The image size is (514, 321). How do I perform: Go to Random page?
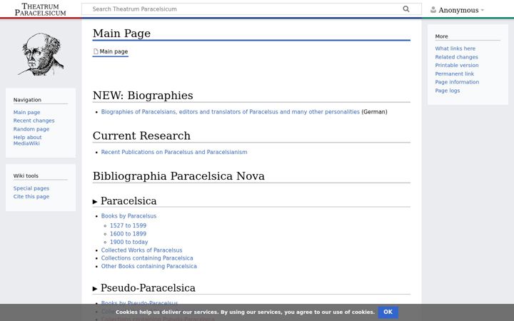pos(31,129)
